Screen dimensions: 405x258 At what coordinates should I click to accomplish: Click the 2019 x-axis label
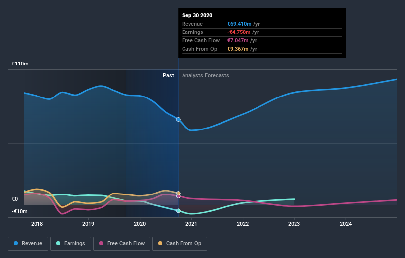pos(88,224)
